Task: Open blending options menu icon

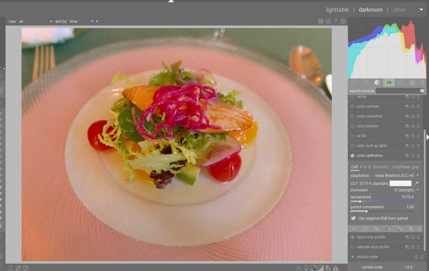Action: (x=420, y=228)
